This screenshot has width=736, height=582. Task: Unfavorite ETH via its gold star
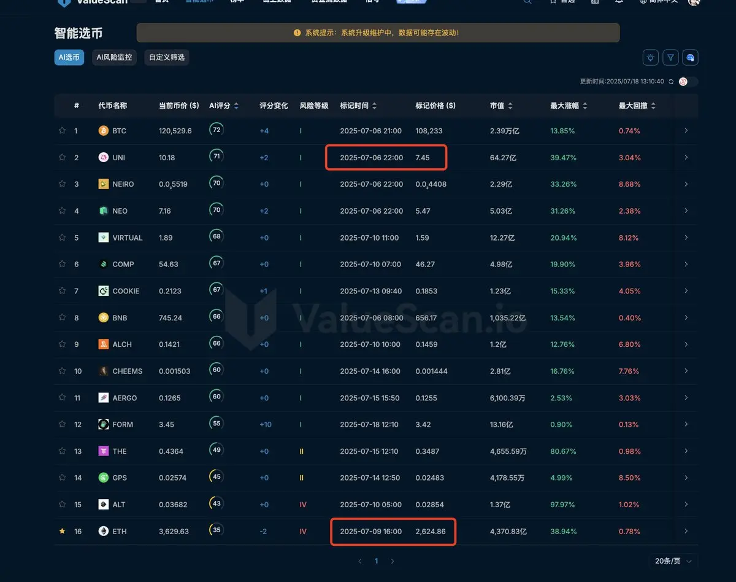62,531
